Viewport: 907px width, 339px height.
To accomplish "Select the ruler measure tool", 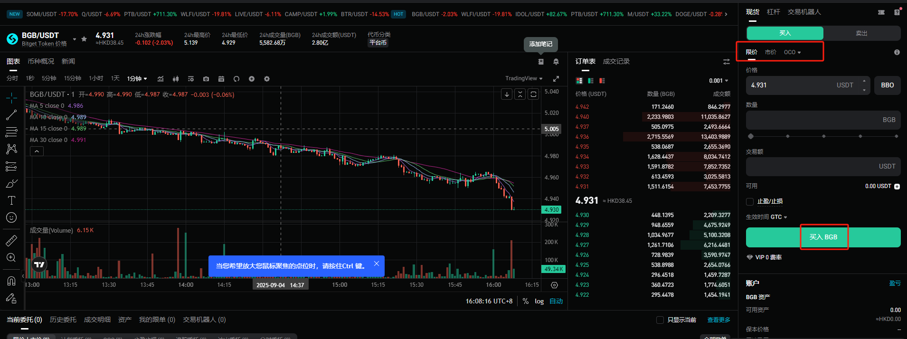I will click(x=11, y=241).
